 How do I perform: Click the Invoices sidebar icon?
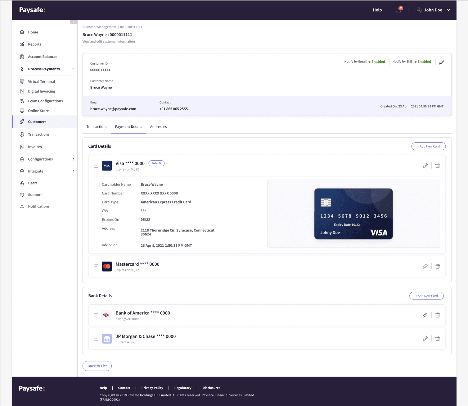[22, 147]
